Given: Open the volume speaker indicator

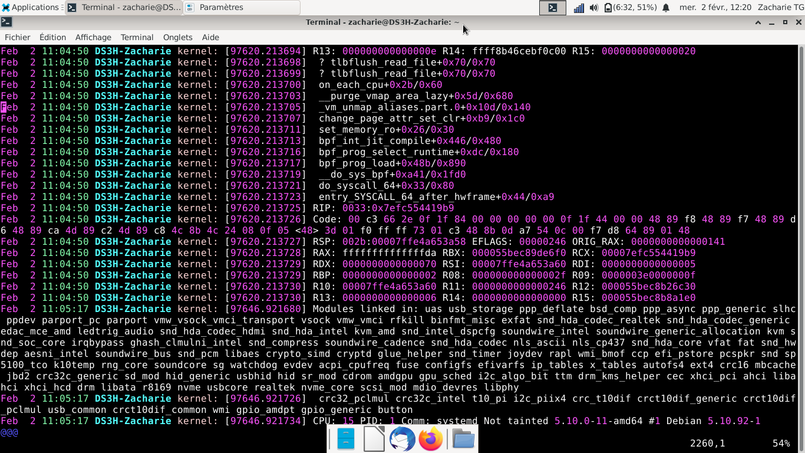Looking at the screenshot, I should click(593, 8).
